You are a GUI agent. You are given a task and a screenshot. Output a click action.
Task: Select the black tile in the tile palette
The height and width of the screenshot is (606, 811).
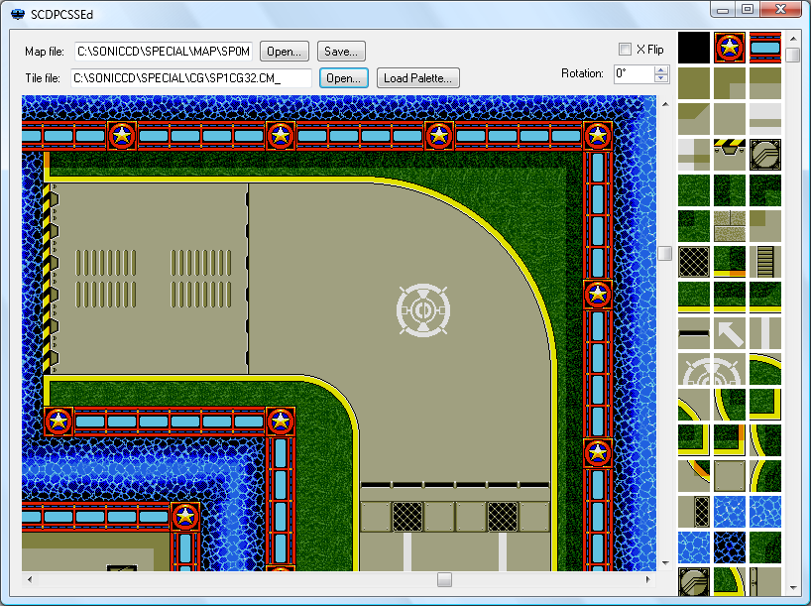tap(694, 48)
